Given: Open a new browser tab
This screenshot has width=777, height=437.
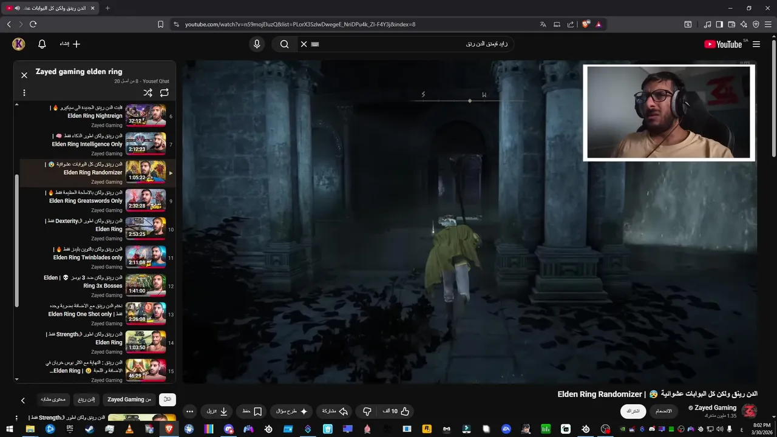Looking at the screenshot, I should (x=107, y=8).
